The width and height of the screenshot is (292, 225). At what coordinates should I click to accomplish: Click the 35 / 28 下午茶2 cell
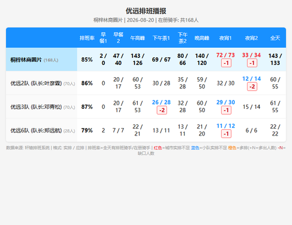coord(182,83)
